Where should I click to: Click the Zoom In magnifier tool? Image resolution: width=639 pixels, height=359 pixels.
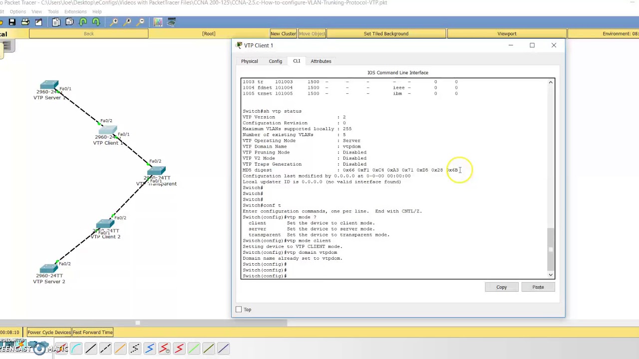[x=114, y=21]
